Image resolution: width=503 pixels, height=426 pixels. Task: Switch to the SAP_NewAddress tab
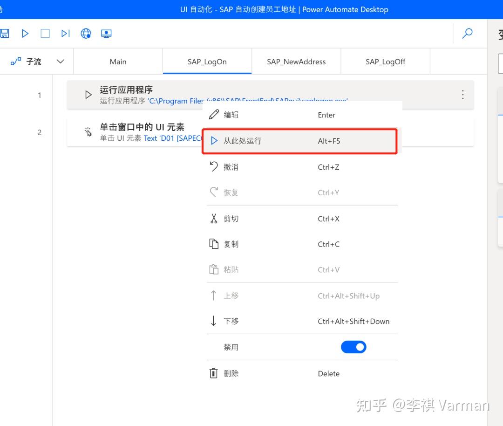296,61
